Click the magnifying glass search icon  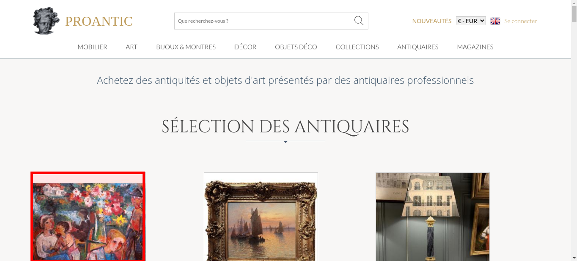(359, 21)
